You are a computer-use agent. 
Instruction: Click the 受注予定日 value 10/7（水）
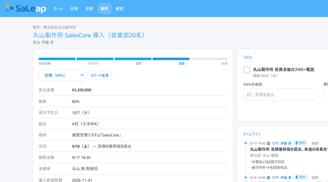81,113
